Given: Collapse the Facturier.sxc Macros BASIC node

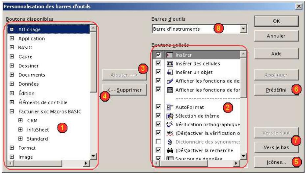Looking at the screenshot, I should pyautogui.click(x=12, y=112).
